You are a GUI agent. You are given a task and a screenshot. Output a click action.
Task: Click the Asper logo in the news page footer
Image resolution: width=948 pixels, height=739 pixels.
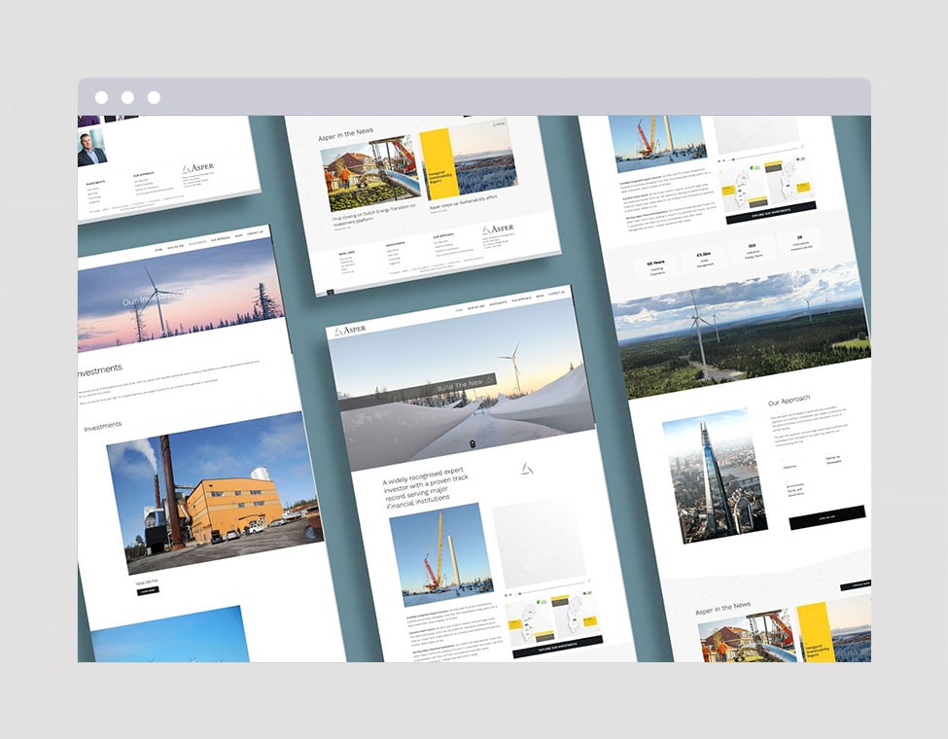click(x=498, y=229)
